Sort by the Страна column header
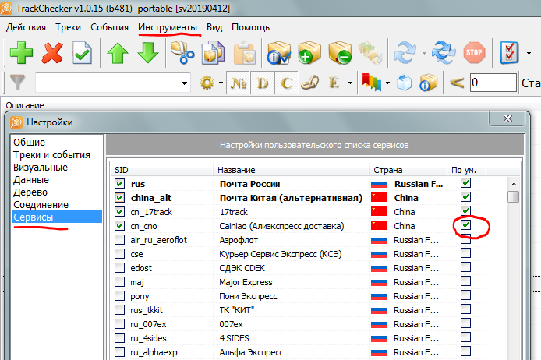The width and height of the screenshot is (541, 360). tap(408, 170)
